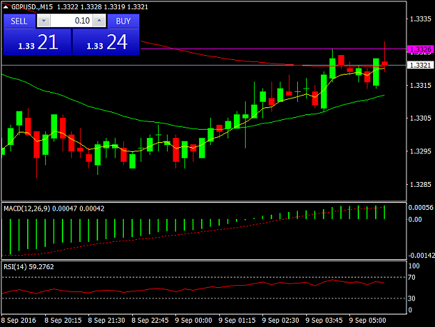Click the 9 Sep 02:30 time label

[x=280, y=320]
